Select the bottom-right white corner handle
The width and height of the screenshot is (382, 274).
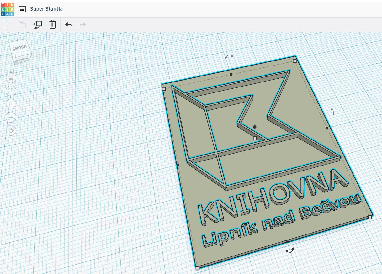(x=370, y=217)
